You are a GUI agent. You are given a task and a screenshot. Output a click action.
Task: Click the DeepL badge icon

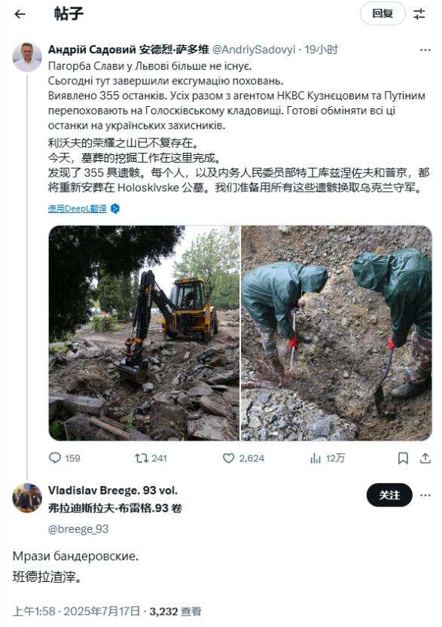point(115,208)
